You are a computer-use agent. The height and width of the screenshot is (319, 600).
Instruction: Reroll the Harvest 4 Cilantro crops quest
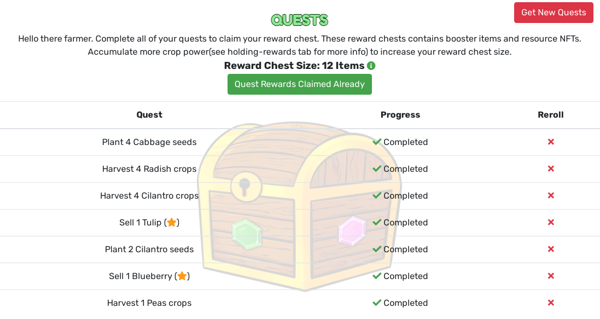(x=551, y=196)
